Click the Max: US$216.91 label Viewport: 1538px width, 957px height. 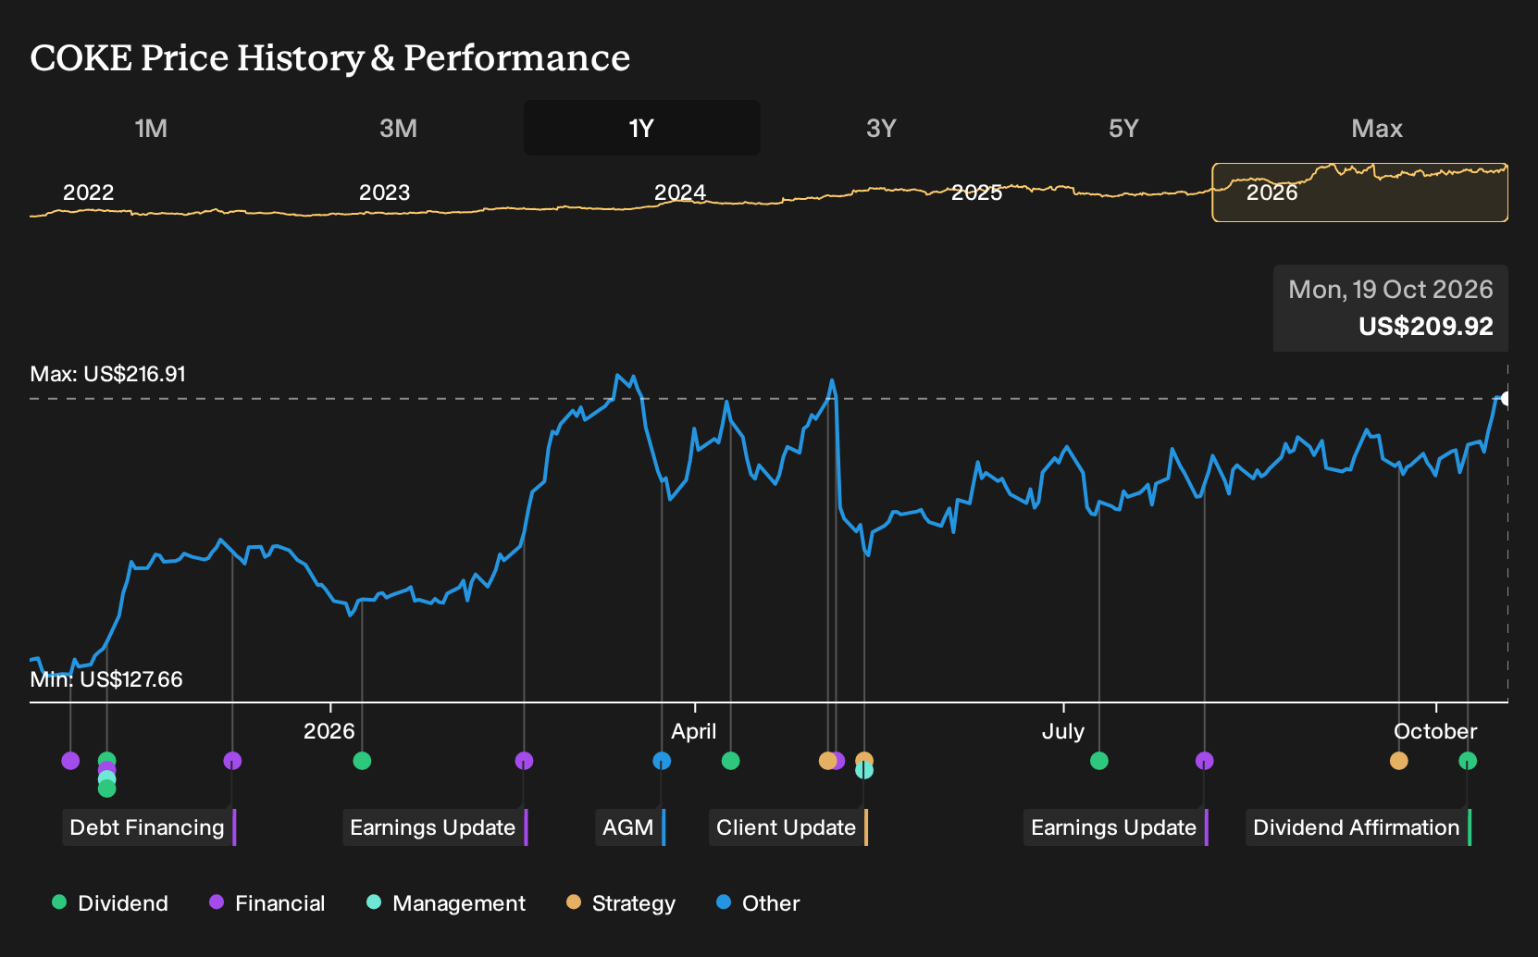pyautogui.click(x=108, y=374)
